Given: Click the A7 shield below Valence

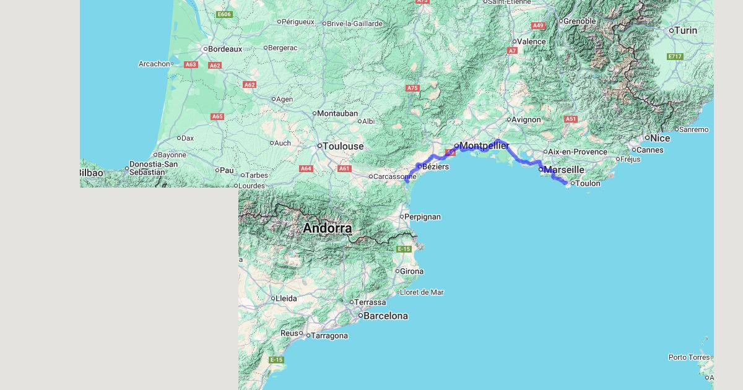Looking at the screenshot, I should tap(512, 51).
